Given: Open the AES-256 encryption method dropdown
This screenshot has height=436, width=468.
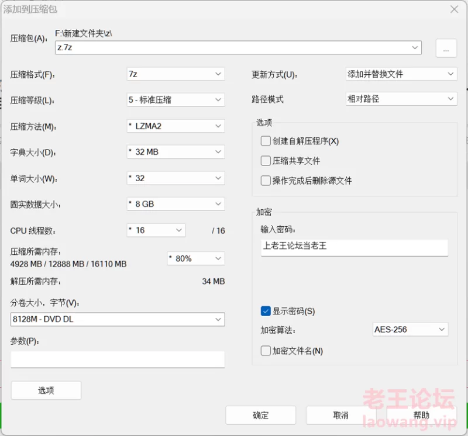Looking at the screenshot, I should tap(411, 330).
